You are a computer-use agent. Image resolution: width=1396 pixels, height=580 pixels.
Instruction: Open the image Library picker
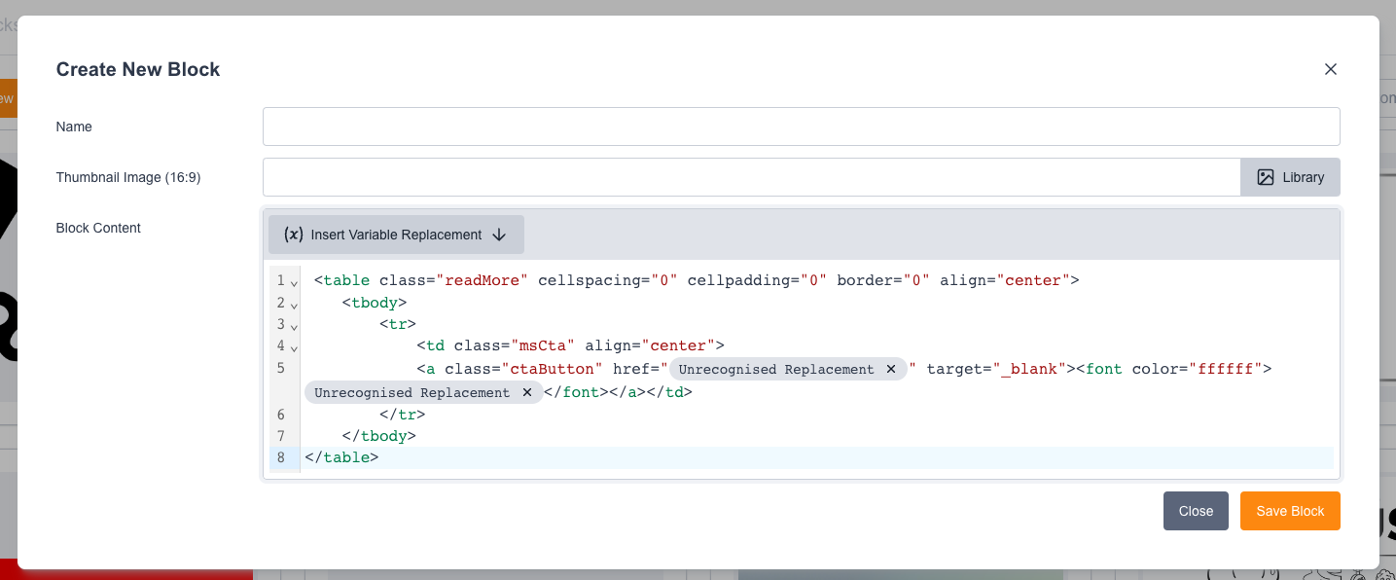pos(1290,177)
